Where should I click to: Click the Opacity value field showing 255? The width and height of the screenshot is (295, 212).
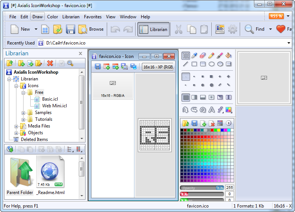(x=230, y=187)
